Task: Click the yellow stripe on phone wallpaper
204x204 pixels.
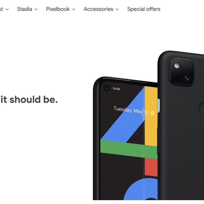Action: pyautogui.click(x=151, y=116)
